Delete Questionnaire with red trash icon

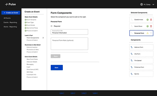click(151, 20)
